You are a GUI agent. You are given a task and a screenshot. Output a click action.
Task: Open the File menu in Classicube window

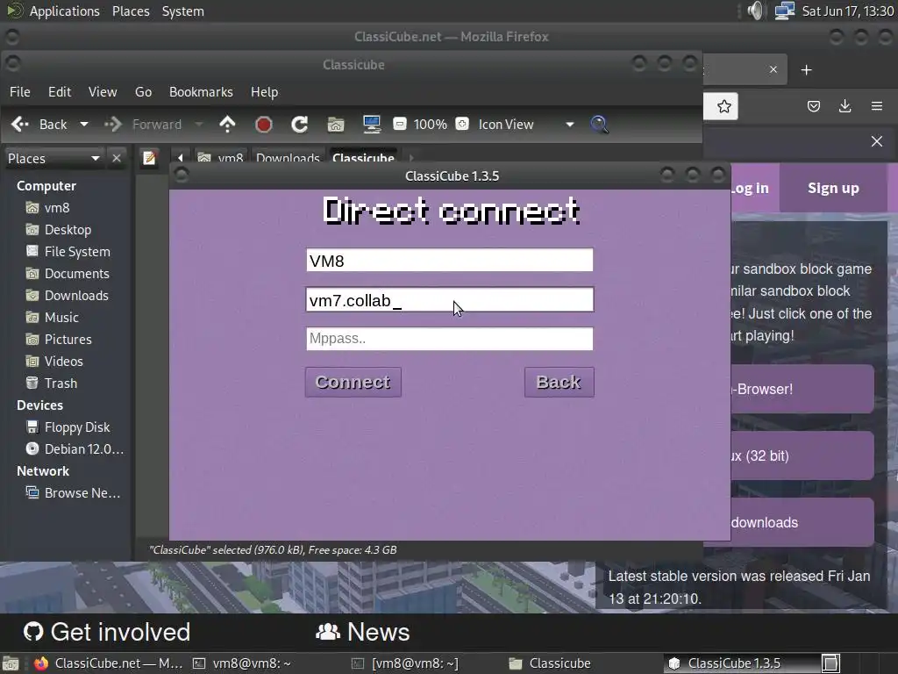pyautogui.click(x=20, y=91)
